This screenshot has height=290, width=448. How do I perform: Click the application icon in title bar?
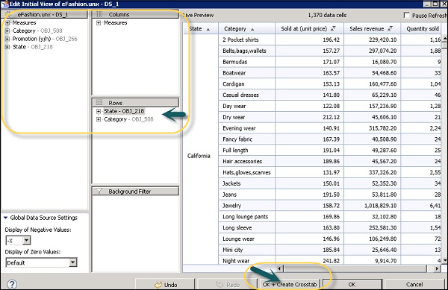pos(5,4)
